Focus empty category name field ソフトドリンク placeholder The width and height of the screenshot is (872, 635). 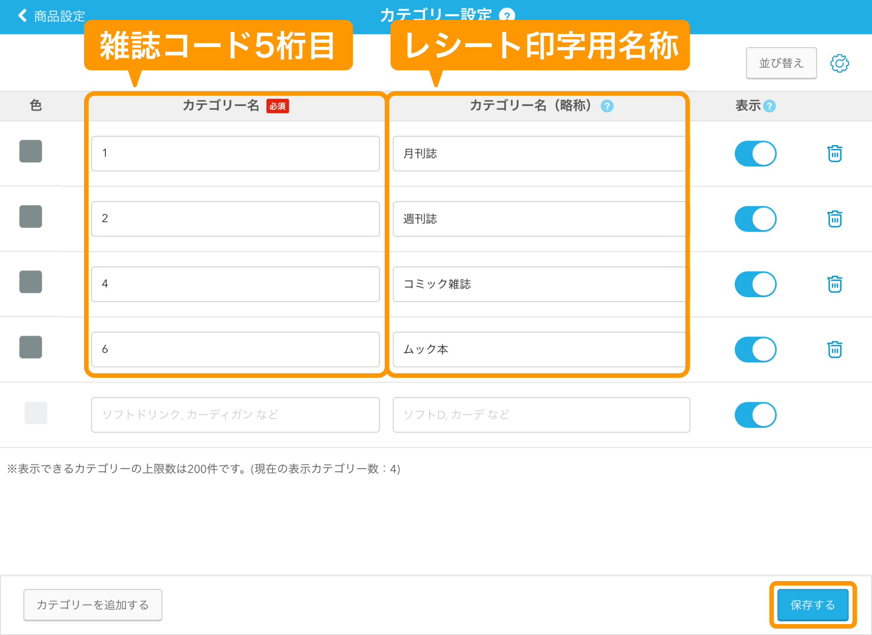point(235,415)
